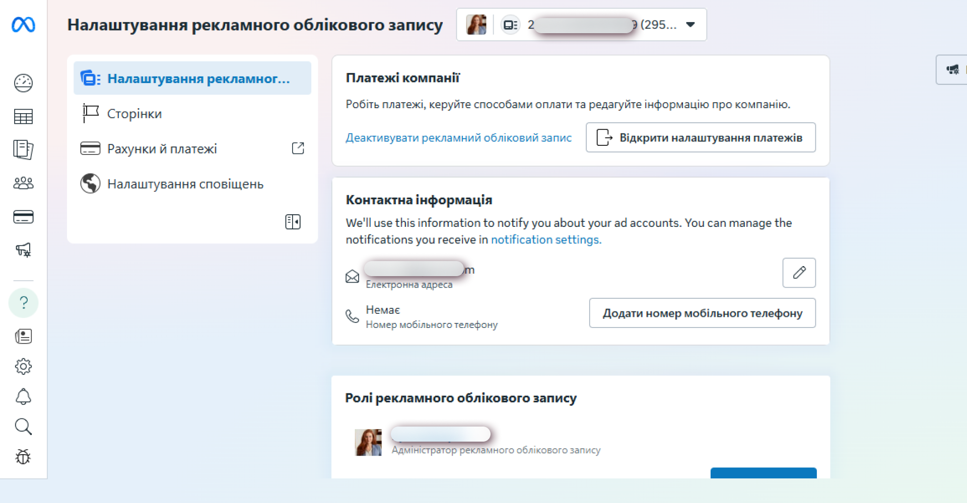
Task: Open the Help question mark icon
Action: click(x=24, y=302)
